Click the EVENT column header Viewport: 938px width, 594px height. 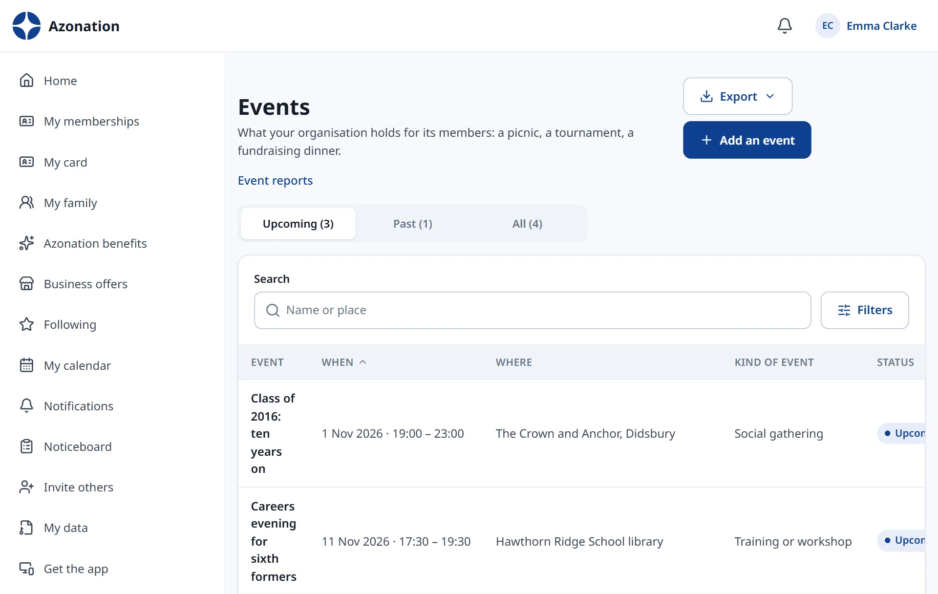pos(267,362)
